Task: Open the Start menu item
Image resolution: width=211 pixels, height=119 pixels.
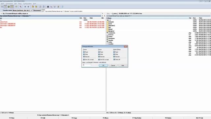Action: 35,4
